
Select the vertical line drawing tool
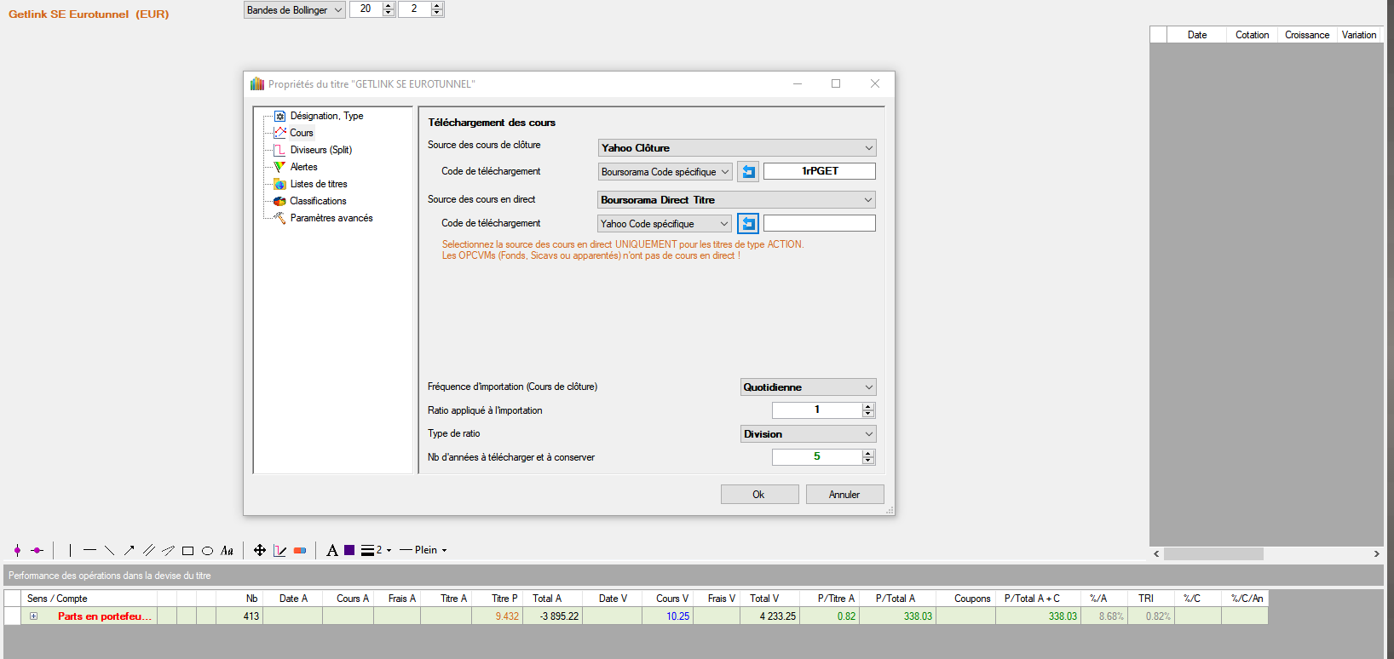(70, 551)
